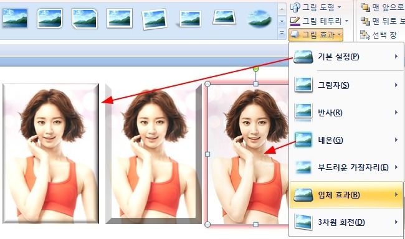
Task: Click the 3차원 회전 rotation icon
Action: click(303, 222)
